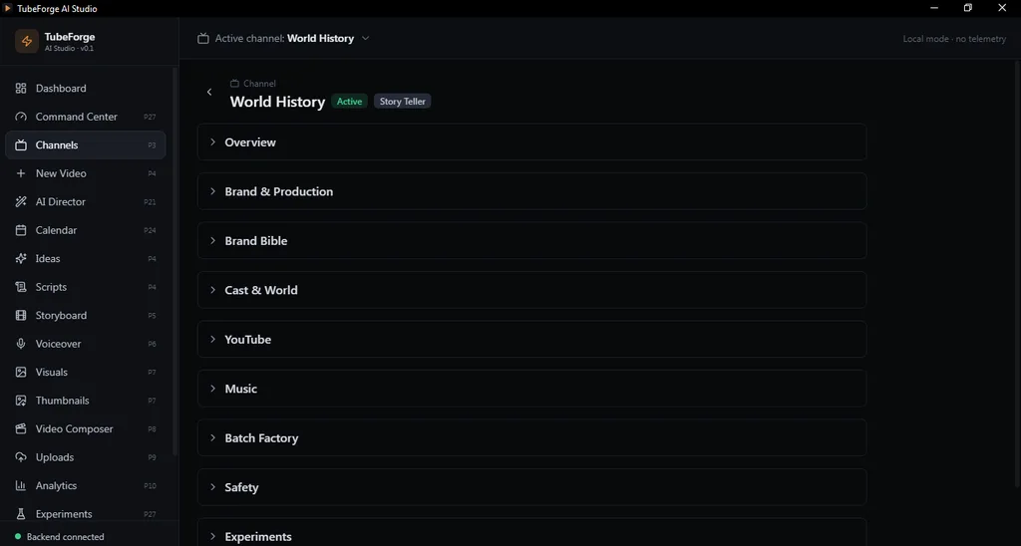The width and height of the screenshot is (1021, 546).
Task: Click the TubeForge AI Studio title bar icon
Action: click(x=8, y=8)
